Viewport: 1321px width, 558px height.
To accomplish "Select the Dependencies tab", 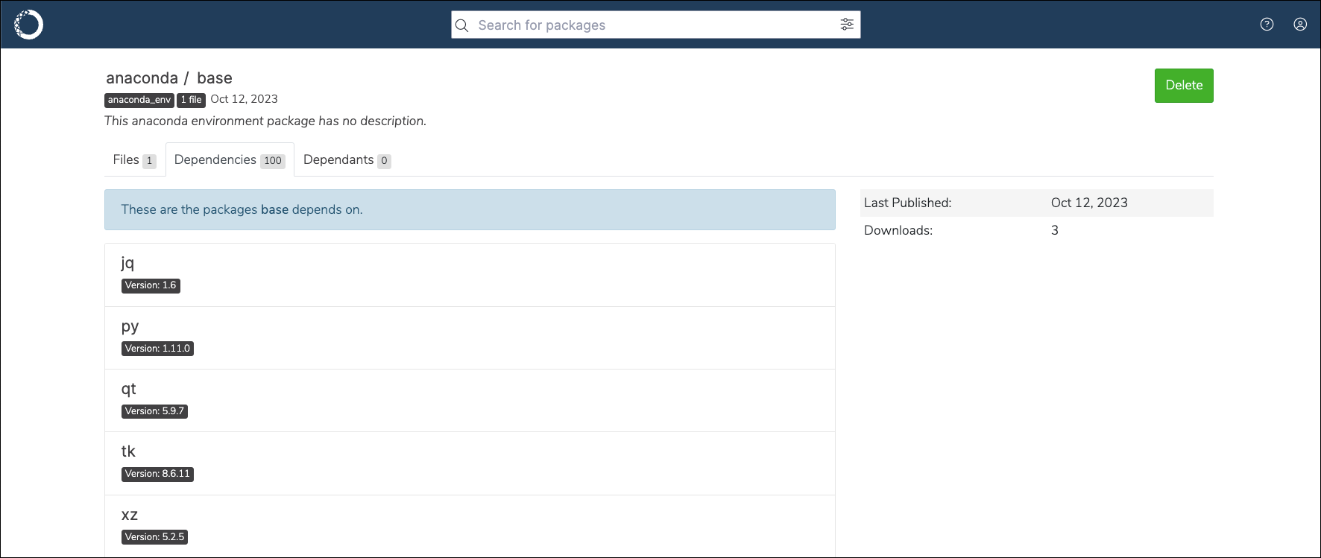I will click(x=230, y=160).
